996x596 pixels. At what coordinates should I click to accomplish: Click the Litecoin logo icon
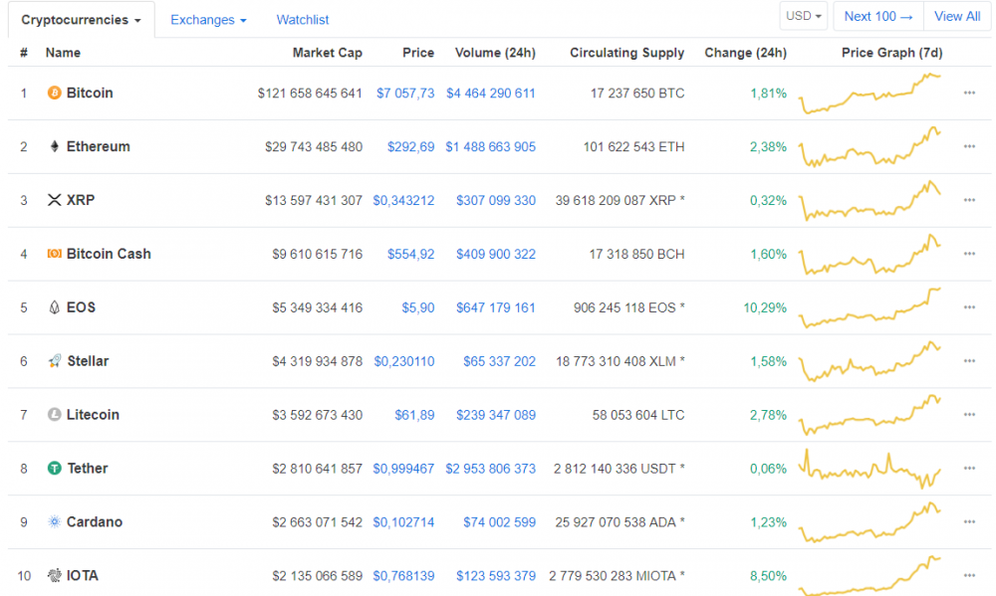(x=55, y=415)
